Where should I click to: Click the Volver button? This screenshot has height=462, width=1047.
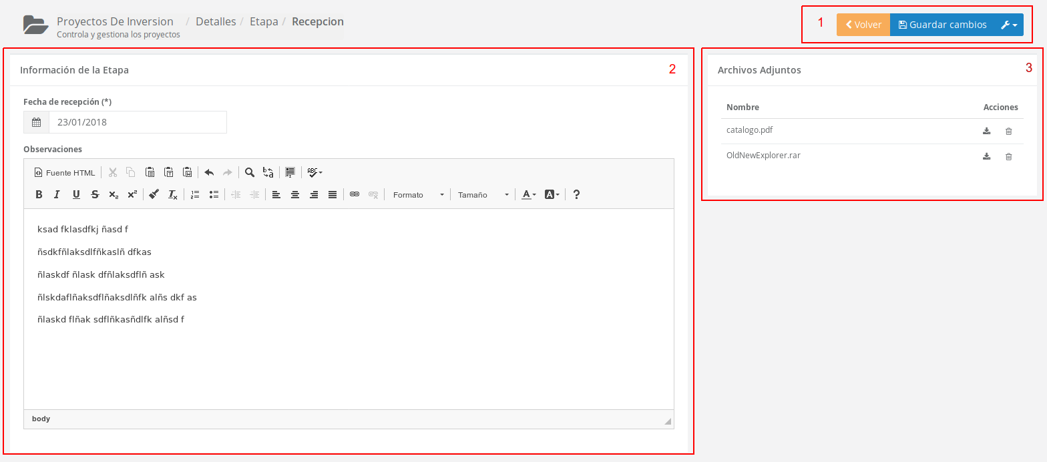[863, 25]
